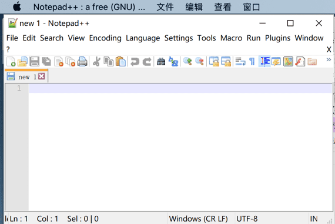The width and height of the screenshot is (335, 224).
Task: Open the macOS 查看 menu
Action: coord(223,7)
